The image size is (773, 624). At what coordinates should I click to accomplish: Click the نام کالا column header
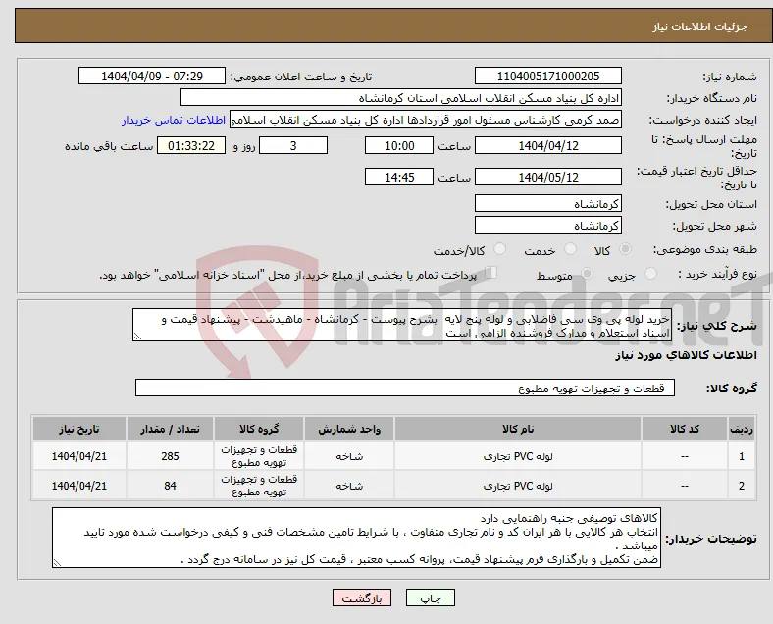(x=518, y=429)
